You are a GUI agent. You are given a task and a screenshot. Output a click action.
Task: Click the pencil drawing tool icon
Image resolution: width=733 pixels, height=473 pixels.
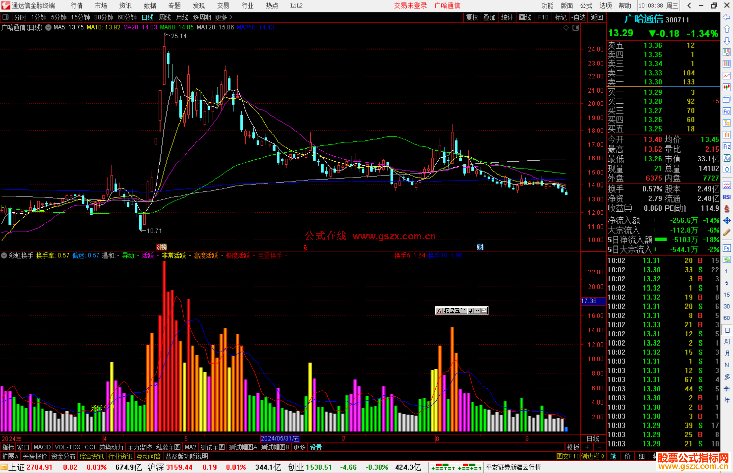coord(727,232)
